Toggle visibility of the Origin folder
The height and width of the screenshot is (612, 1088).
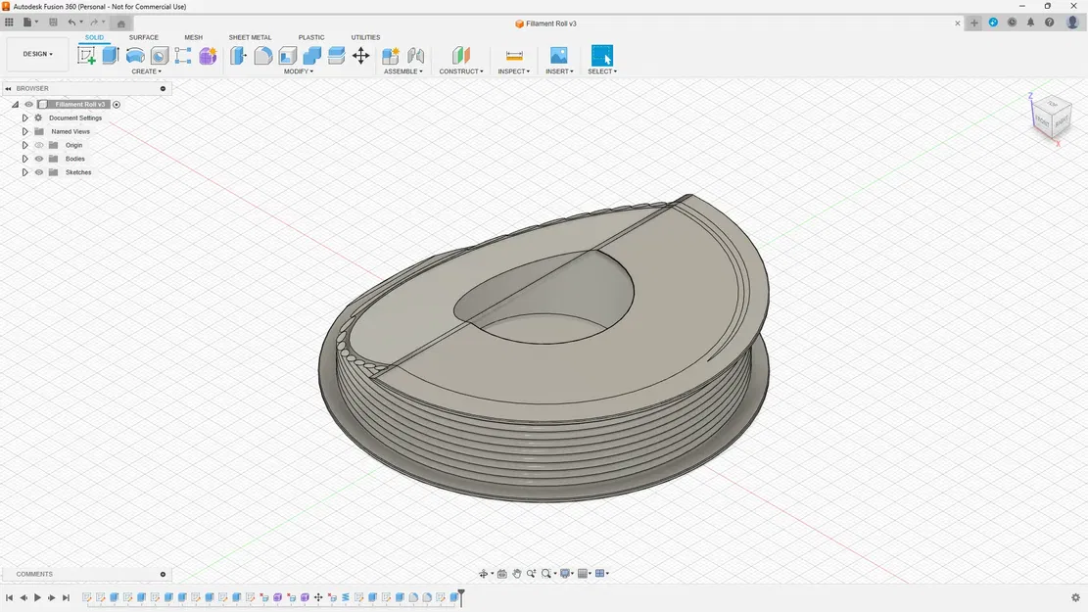tap(39, 145)
